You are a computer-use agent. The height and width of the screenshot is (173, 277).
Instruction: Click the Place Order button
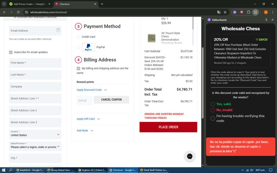(168, 127)
